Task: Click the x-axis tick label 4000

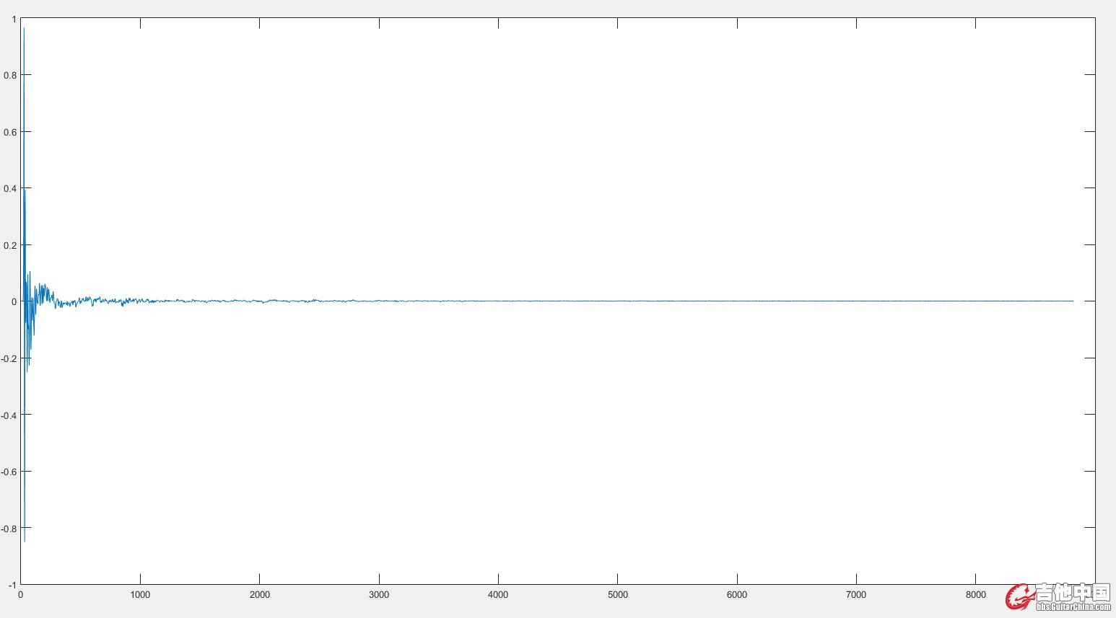Action: [x=498, y=595]
